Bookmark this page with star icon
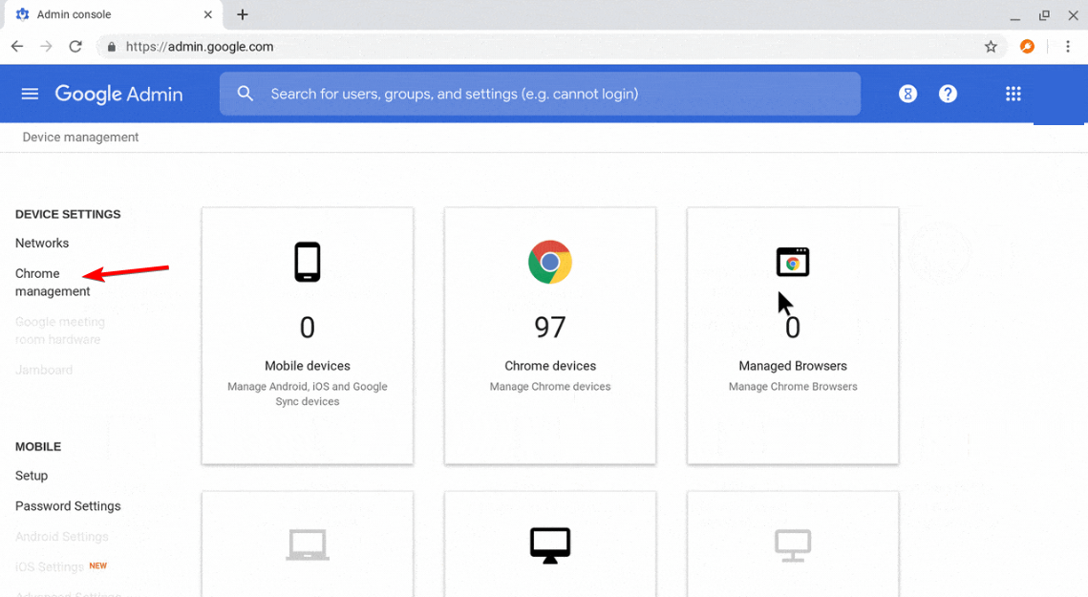 pos(991,47)
